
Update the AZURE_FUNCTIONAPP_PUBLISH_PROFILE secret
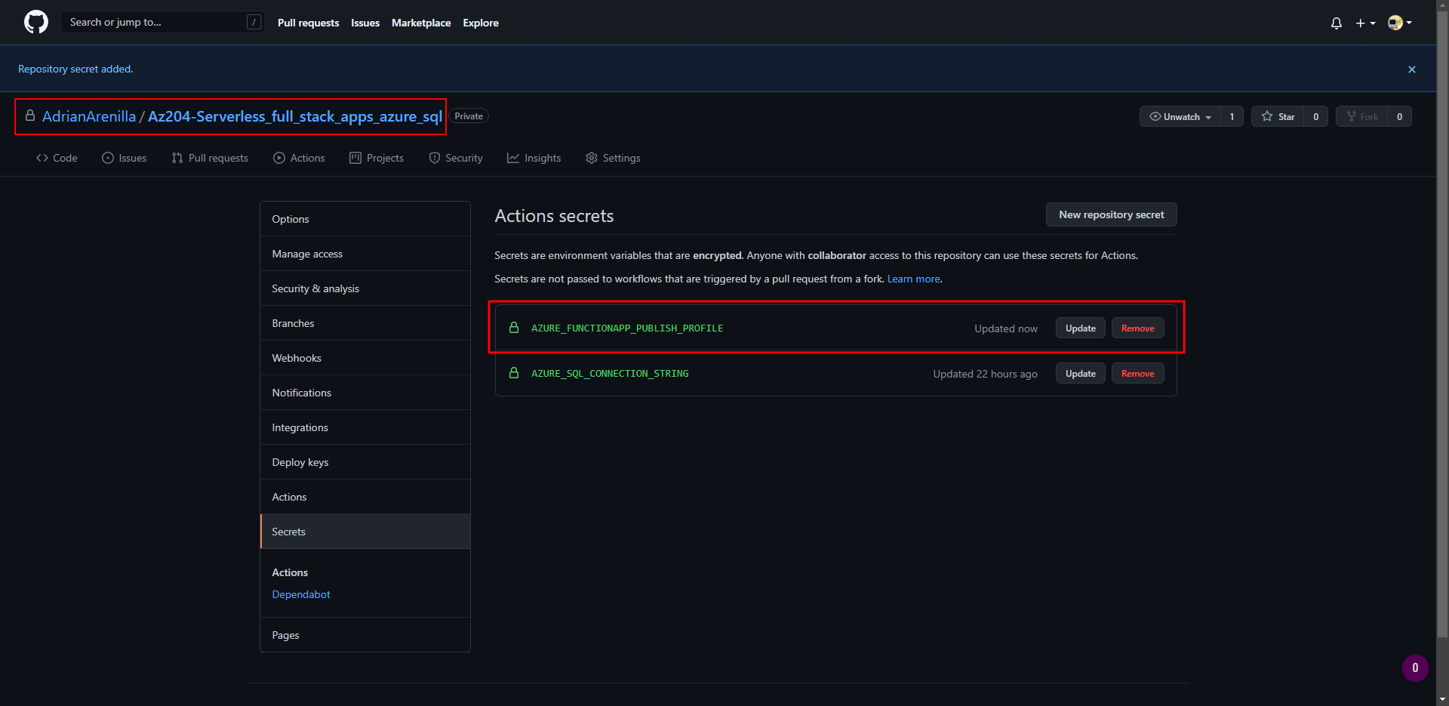point(1080,328)
